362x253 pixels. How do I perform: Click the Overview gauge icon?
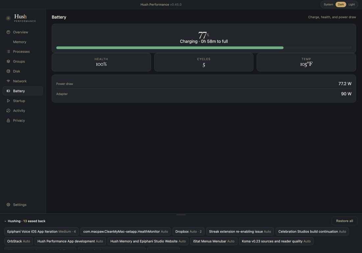click(8, 32)
